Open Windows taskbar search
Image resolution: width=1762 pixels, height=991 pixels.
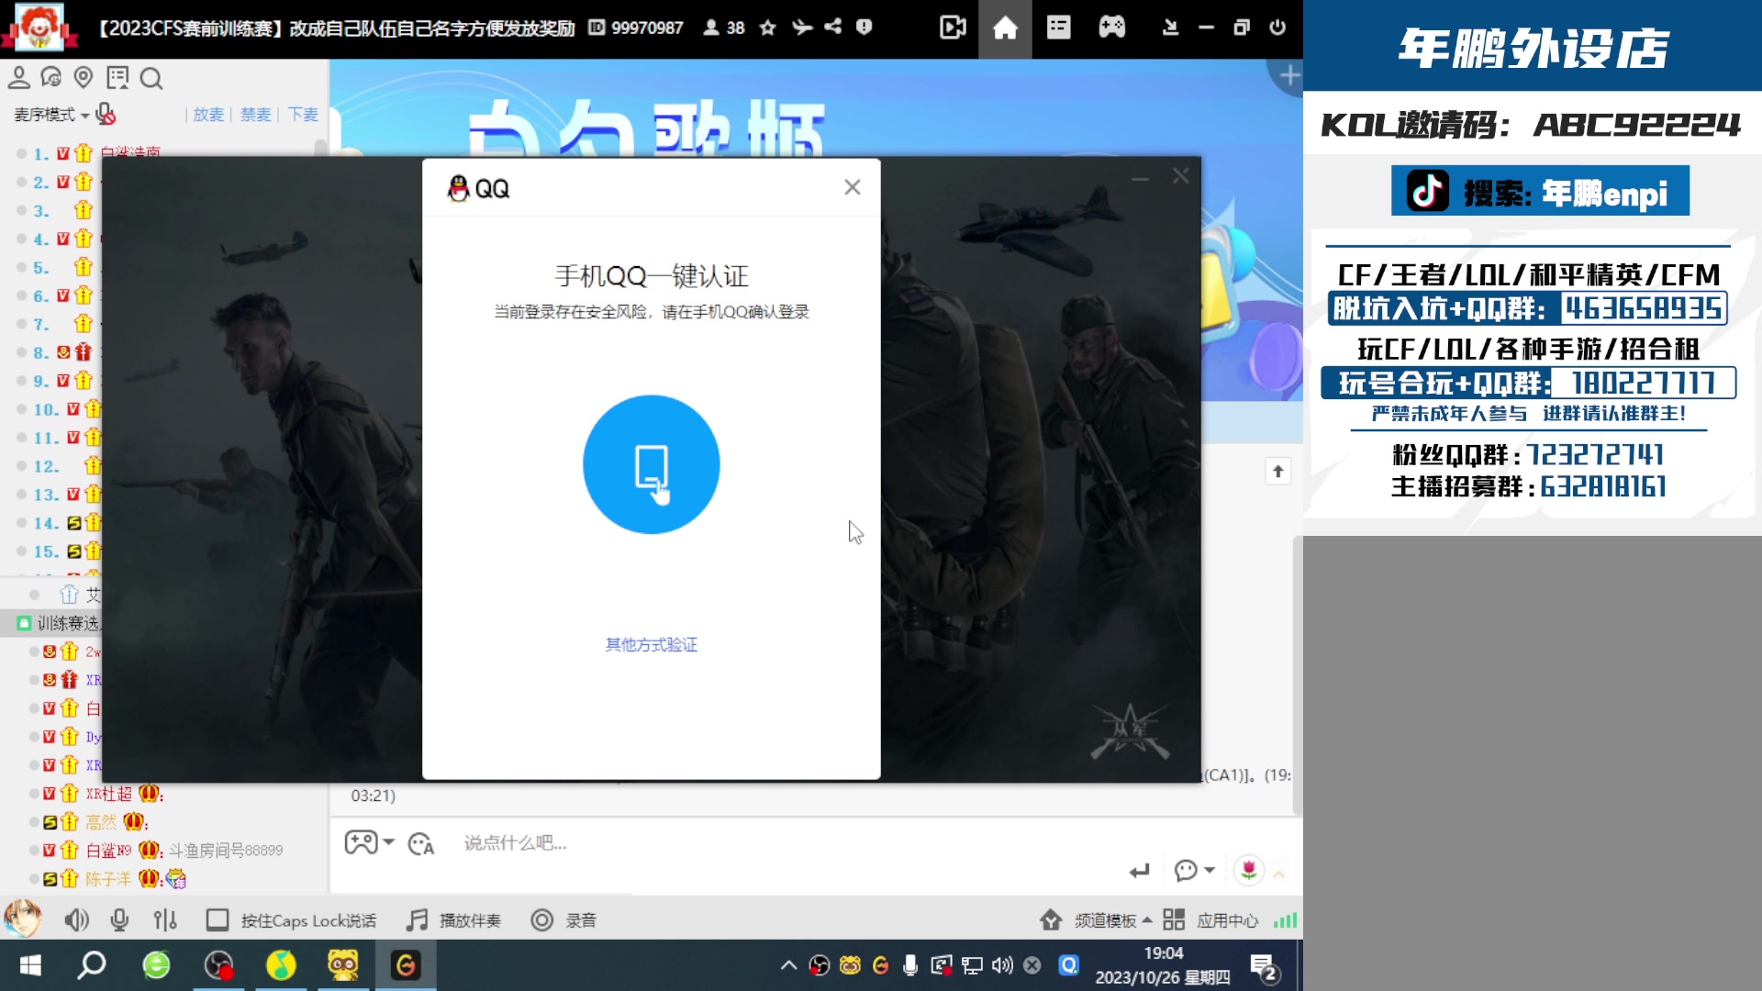[92, 965]
